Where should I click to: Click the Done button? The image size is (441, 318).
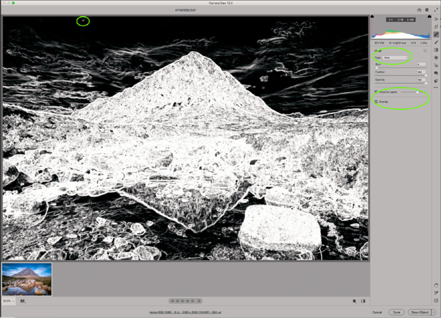[396, 312]
